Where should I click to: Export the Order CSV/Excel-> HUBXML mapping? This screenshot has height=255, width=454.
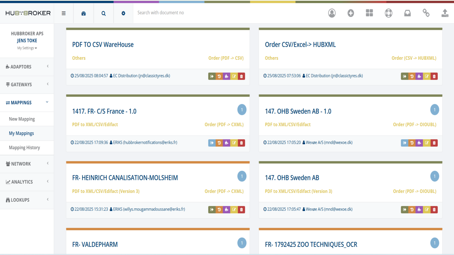click(x=404, y=76)
